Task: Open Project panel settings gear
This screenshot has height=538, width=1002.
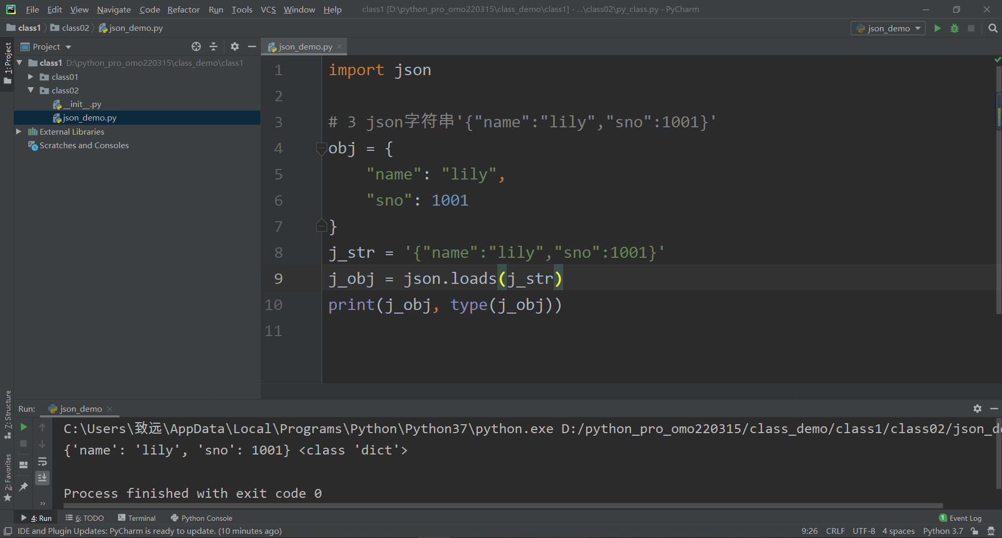Action: pos(234,46)
